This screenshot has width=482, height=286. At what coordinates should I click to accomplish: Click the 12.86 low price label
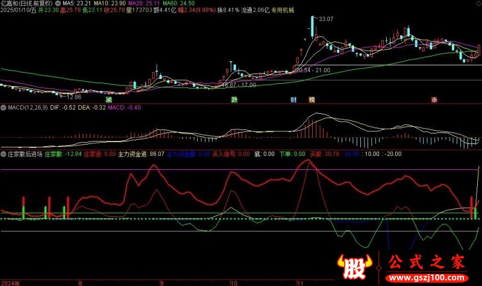click(x=74, y=97)
